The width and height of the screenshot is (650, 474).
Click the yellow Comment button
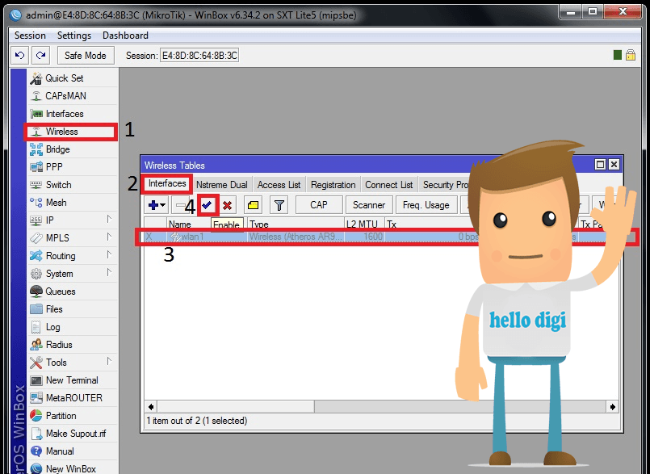(253, 205)
